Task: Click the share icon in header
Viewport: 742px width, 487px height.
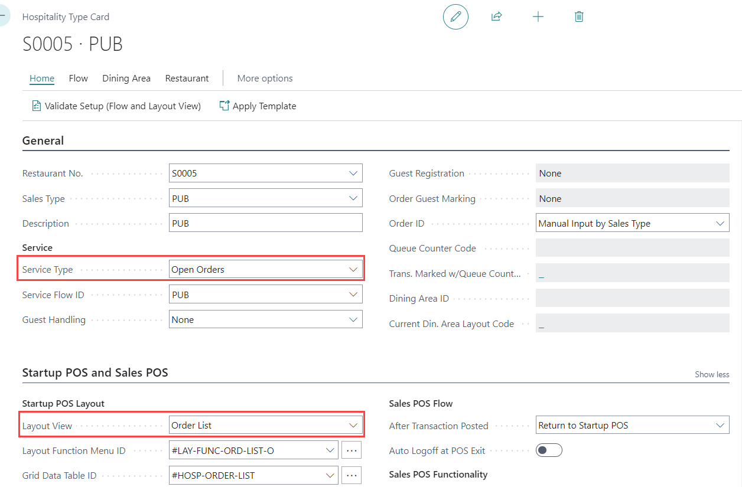Action: pos(496,17)
